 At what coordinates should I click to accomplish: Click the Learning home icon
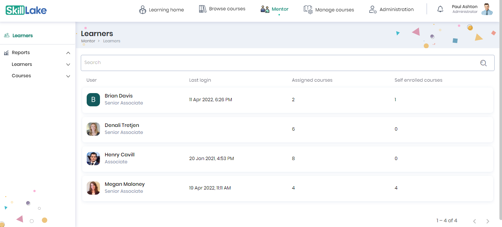(142, 10)
